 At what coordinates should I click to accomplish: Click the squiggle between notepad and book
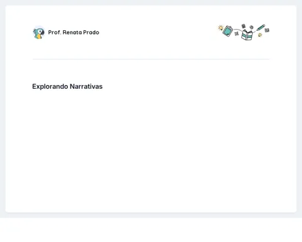click(x=237, y=33)
